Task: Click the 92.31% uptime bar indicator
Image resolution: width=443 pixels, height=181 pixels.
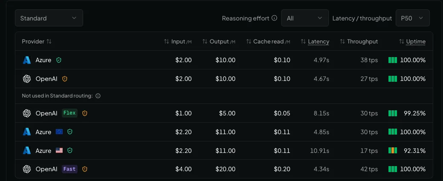Action: point(393,151)
